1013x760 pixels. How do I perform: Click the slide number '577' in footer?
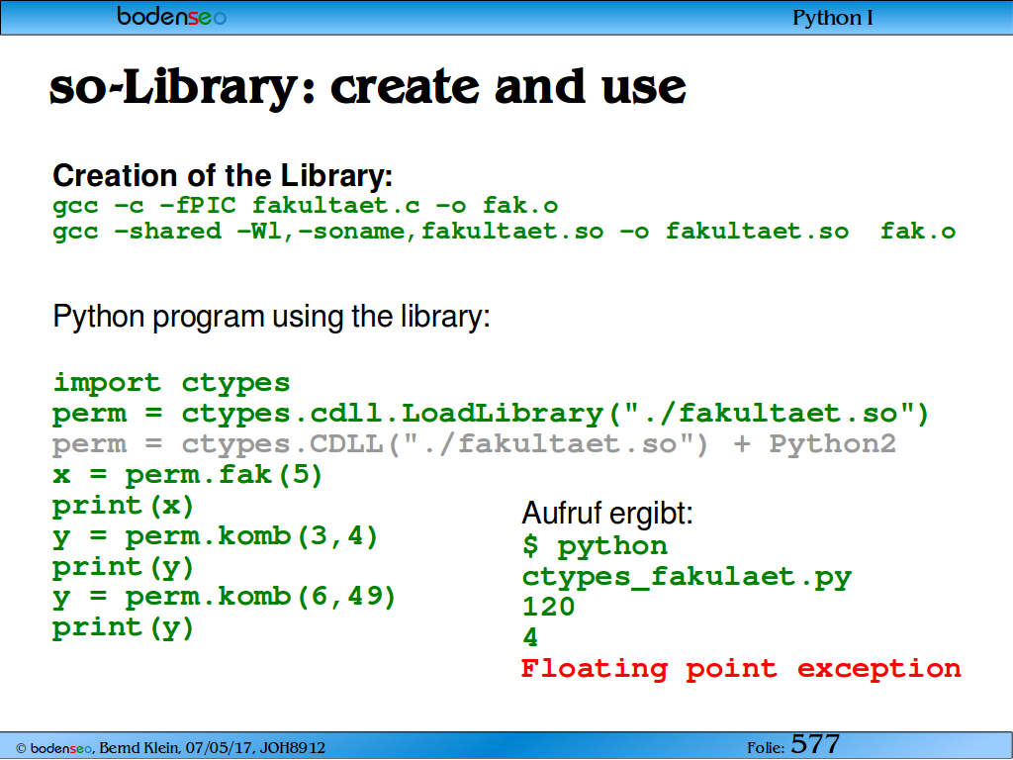point(815,744)
